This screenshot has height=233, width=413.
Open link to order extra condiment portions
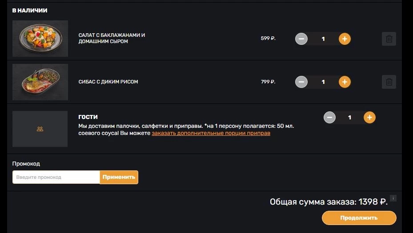(211, 133)
